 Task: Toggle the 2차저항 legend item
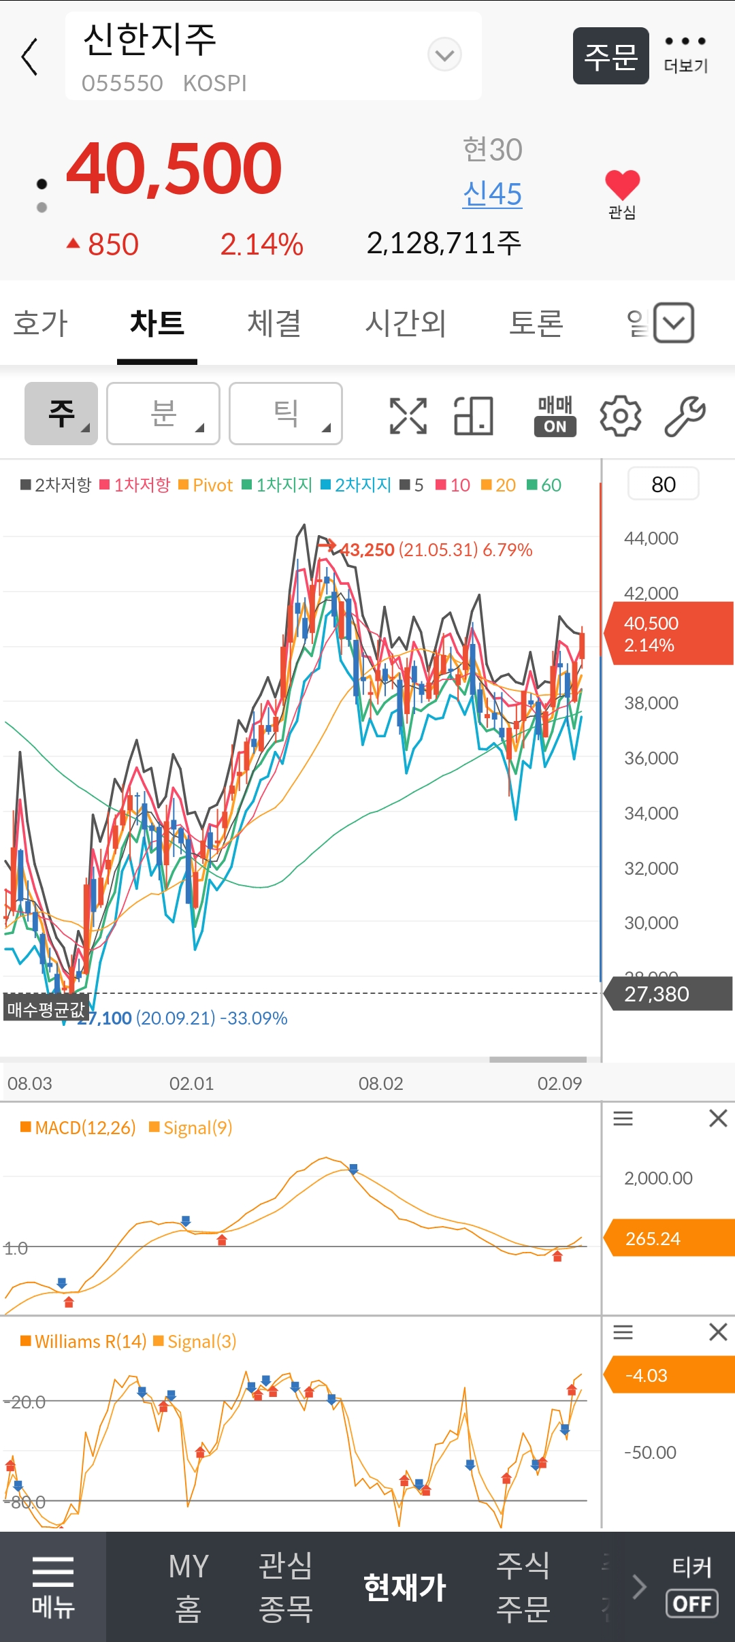[56, 485]
